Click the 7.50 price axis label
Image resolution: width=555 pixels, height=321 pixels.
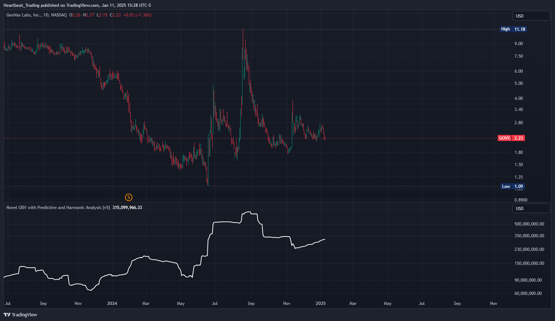(x=518, y=56)
